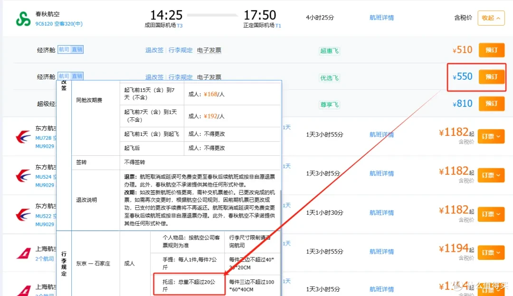Open 航班详情 for the 1天3小时55分 ¥1182 flight

pos(381,134)
